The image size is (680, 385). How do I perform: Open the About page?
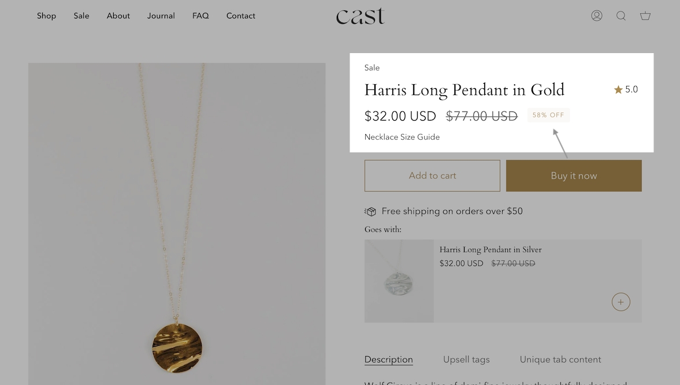118,16
